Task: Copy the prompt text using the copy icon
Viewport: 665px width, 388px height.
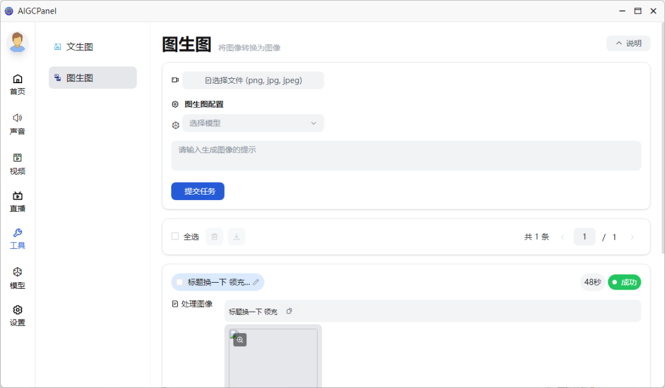Action: (289, 311)
